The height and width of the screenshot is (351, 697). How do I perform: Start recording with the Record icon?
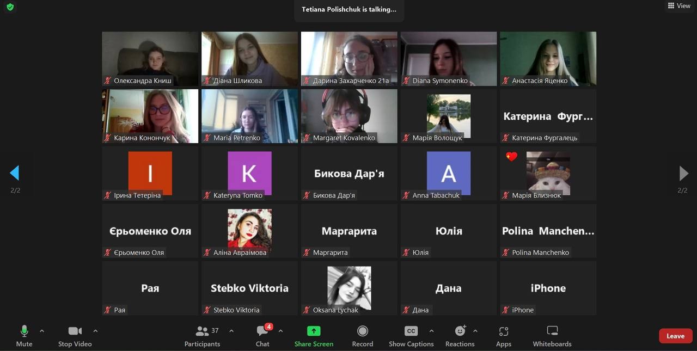click(362, 331)
